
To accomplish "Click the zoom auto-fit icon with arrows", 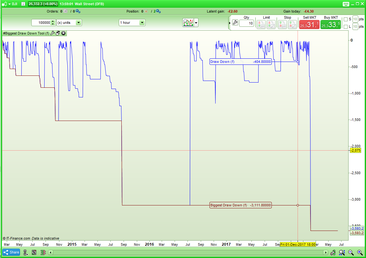I will point(342,252).
